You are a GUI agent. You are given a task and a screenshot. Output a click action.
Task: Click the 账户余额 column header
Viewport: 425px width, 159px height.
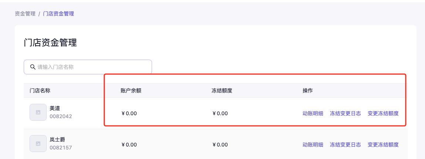click(x=131, y=91)
